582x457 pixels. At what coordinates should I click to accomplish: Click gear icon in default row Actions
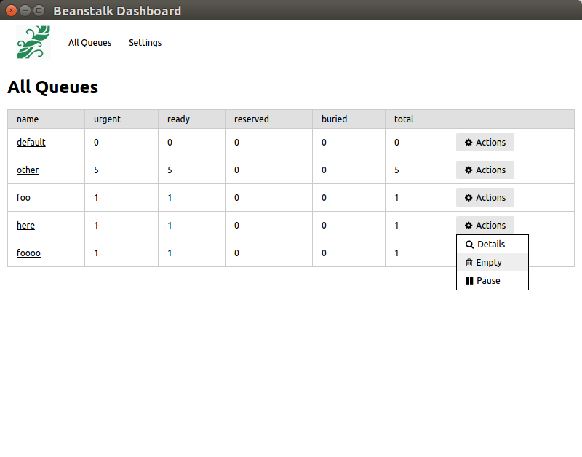[x=469, y=143]
